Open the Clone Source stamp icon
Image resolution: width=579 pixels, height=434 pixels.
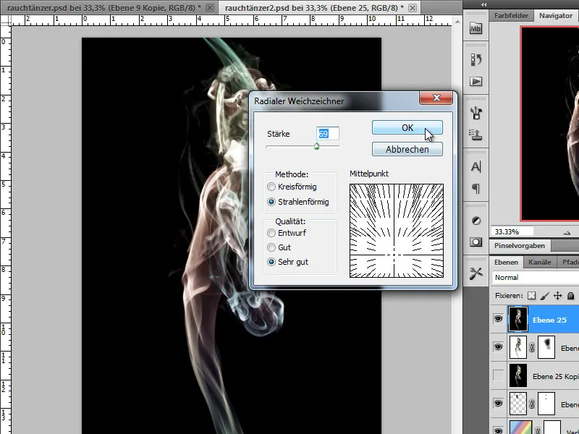[x=476, y=135]
